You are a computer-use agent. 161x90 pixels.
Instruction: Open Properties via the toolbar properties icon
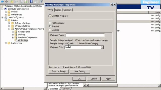(x=21, y=1)
